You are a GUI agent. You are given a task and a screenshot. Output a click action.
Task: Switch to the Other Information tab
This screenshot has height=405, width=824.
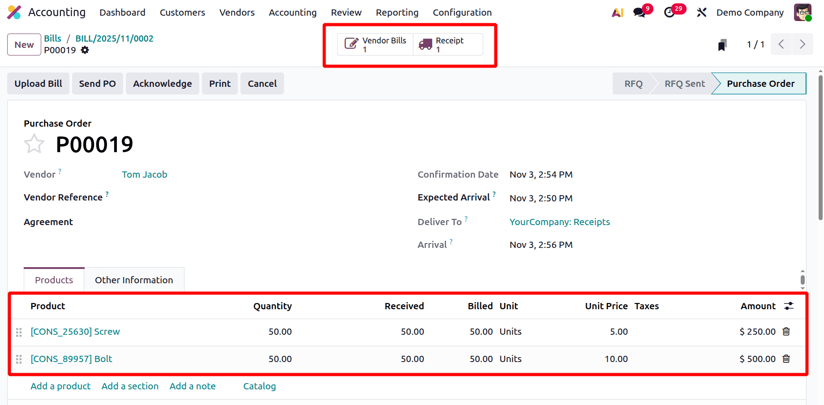click(134, 280)
